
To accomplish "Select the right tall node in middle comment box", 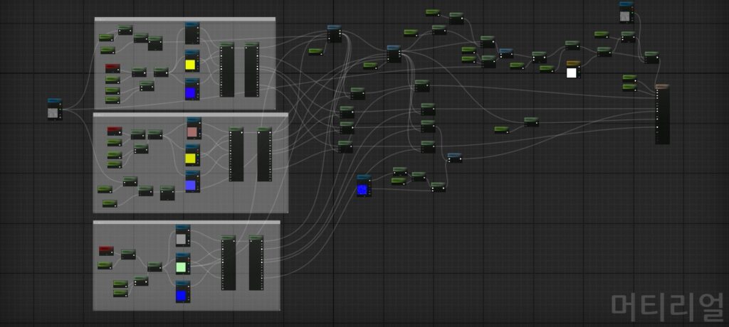I will (265, 154).
